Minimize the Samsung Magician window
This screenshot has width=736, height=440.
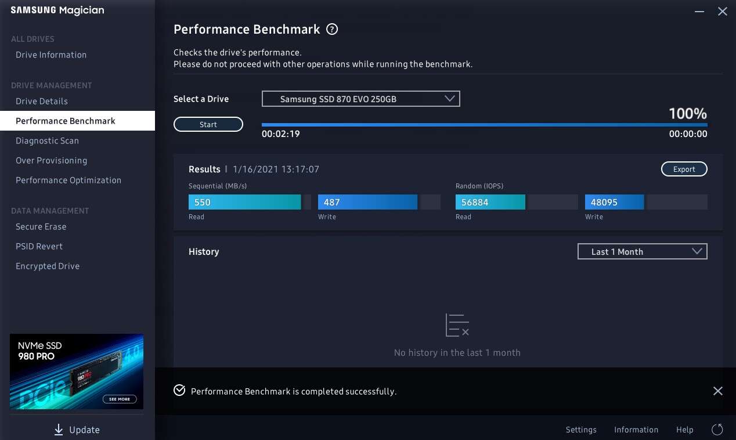pos(699,12)
